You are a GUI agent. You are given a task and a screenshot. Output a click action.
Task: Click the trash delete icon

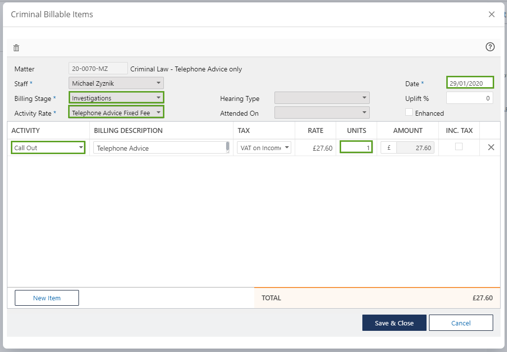(16, 48)
